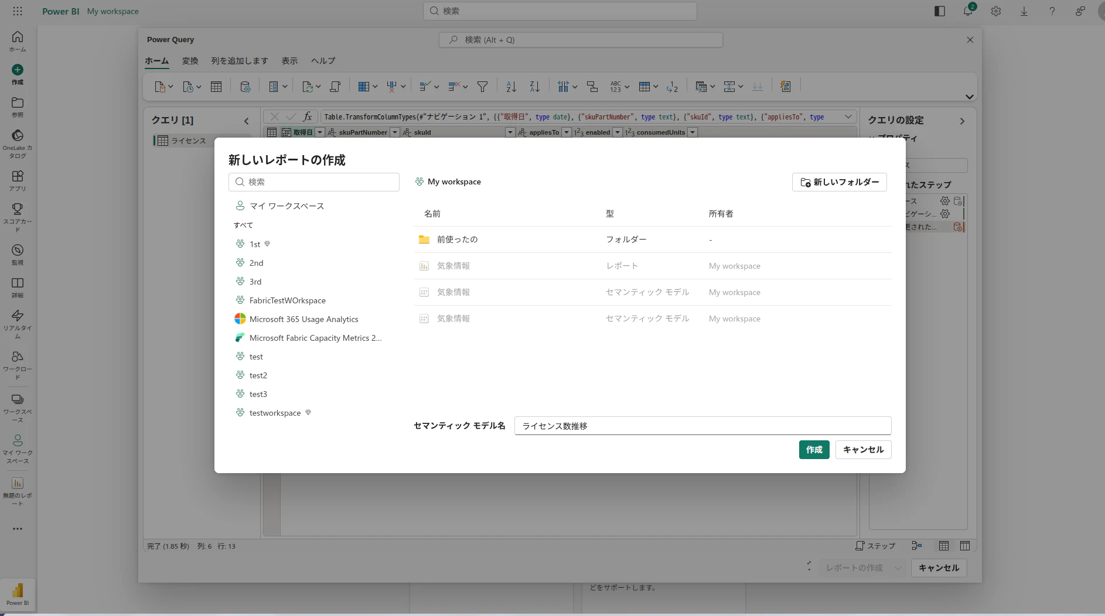Click the manage data source settings icon
This screenshot has height=616, width=1105.
point(245,87)
